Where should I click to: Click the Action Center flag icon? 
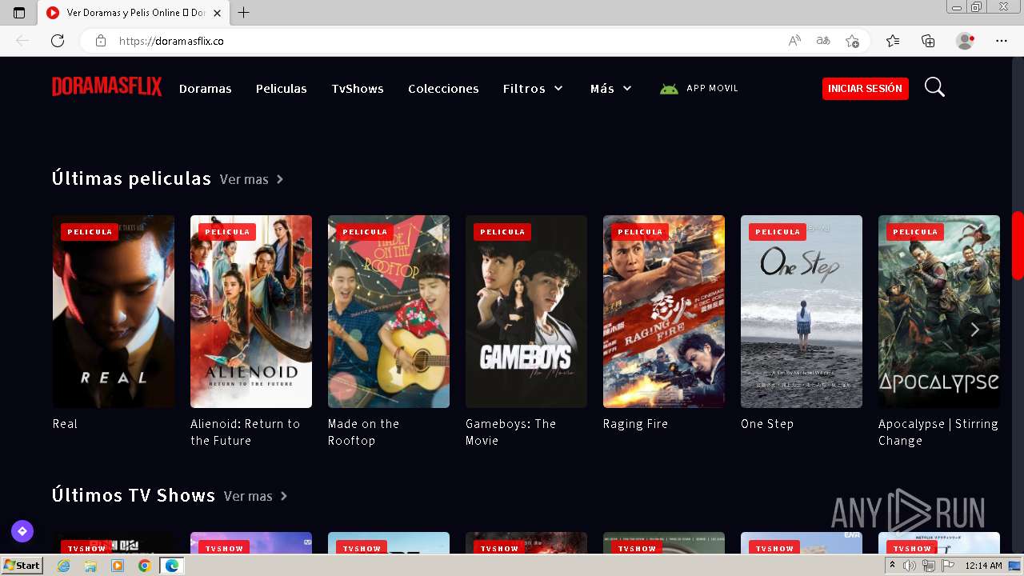point(948,566)
